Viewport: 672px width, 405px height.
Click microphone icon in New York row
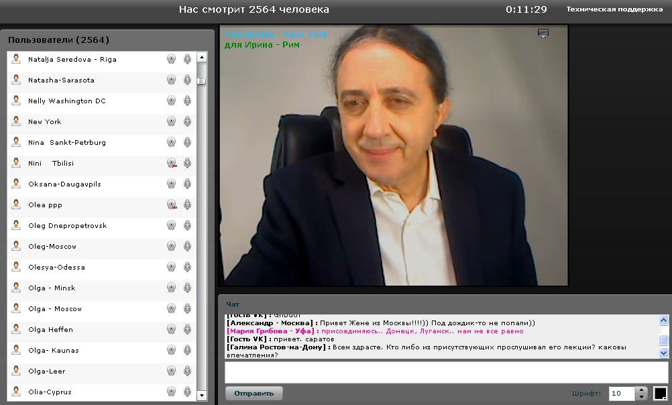(x=187, y=121)
